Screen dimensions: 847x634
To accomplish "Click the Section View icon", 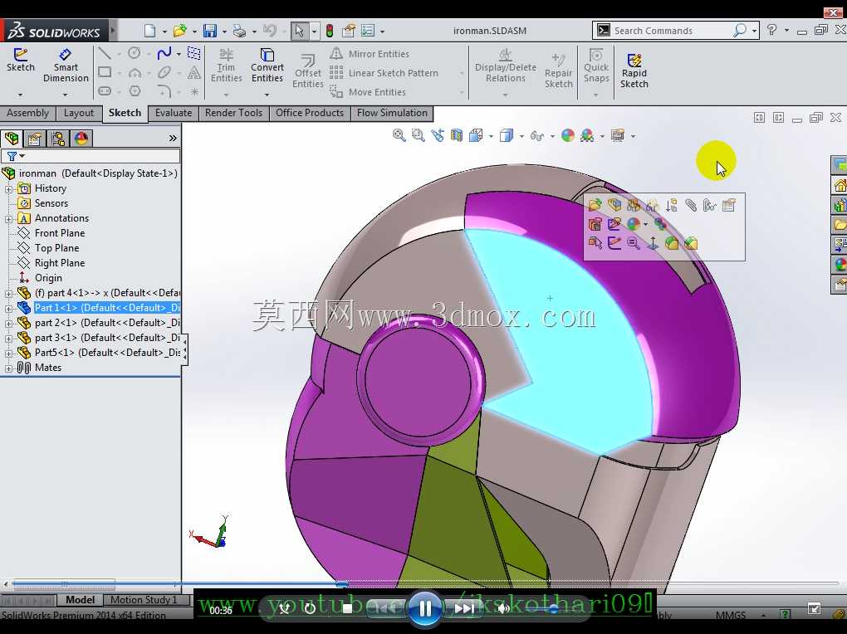I will point(457,135).
